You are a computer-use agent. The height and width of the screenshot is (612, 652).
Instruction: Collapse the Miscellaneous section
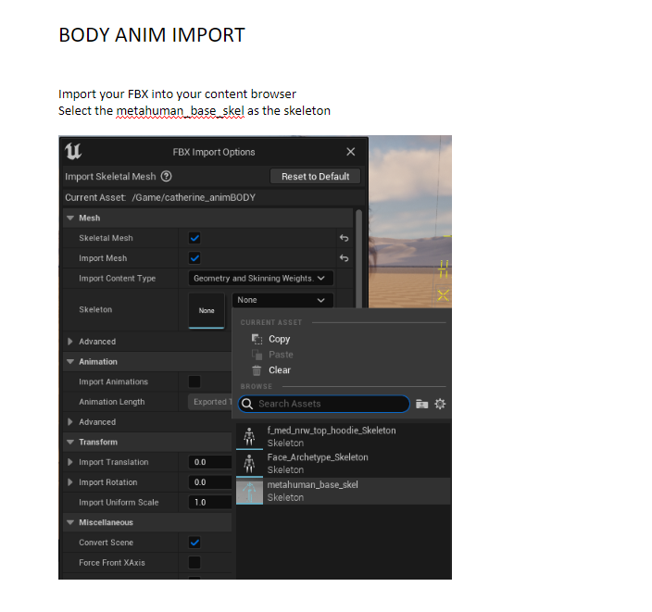point(70,522)
